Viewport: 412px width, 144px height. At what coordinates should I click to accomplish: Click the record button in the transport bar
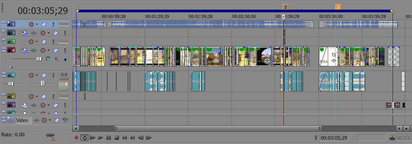point(77,138)
